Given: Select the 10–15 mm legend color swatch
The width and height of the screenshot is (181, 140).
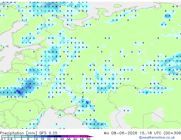Looking at the screenshot, I should tap(38, 136).
